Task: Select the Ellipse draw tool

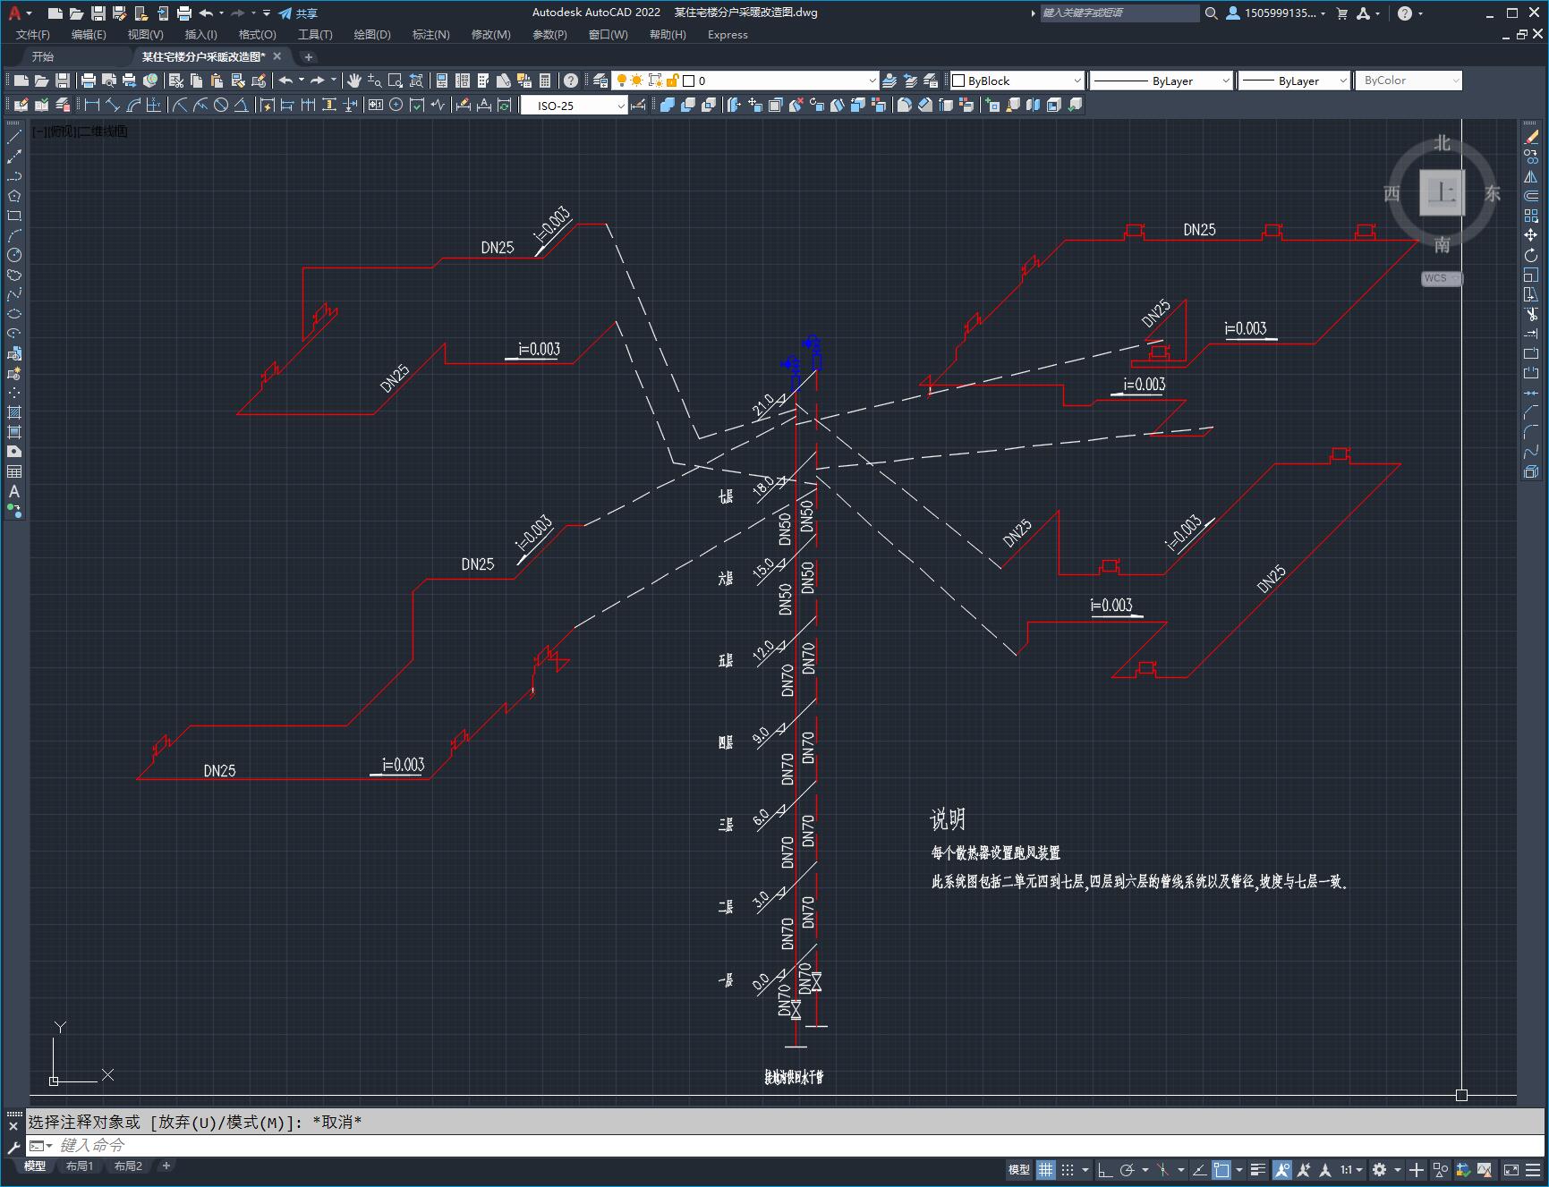Action: tap(14, 314)
